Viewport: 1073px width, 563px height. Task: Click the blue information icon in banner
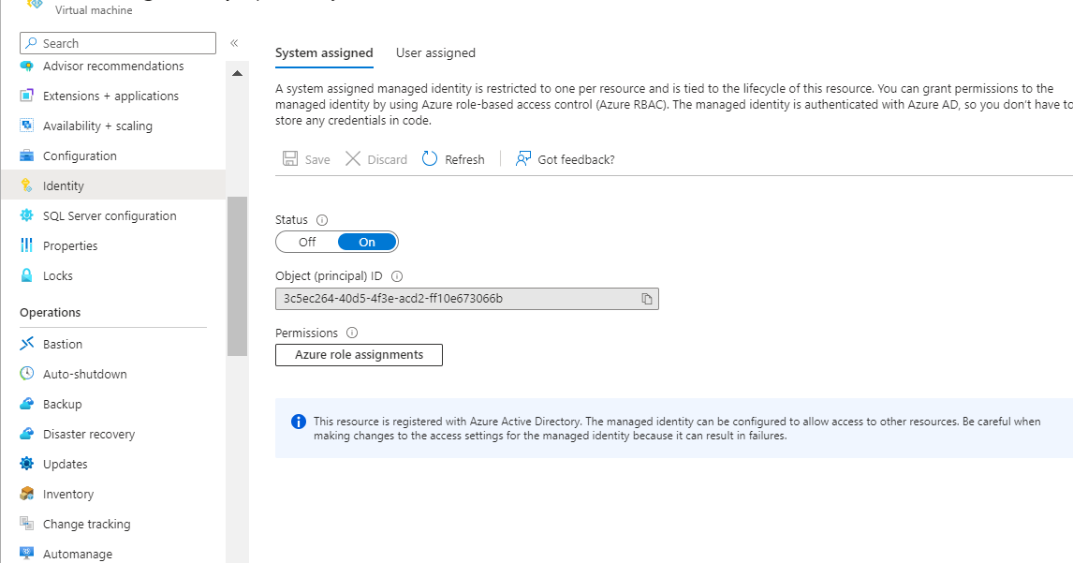tap(299, 422)
